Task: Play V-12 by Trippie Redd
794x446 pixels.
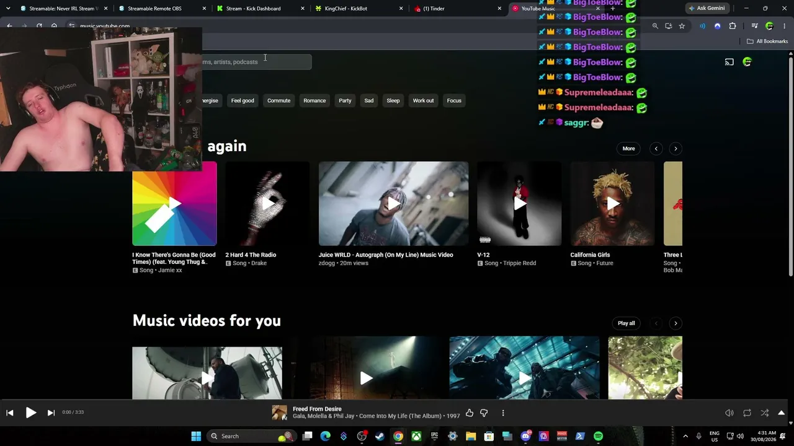Action: tap(519, 204)
